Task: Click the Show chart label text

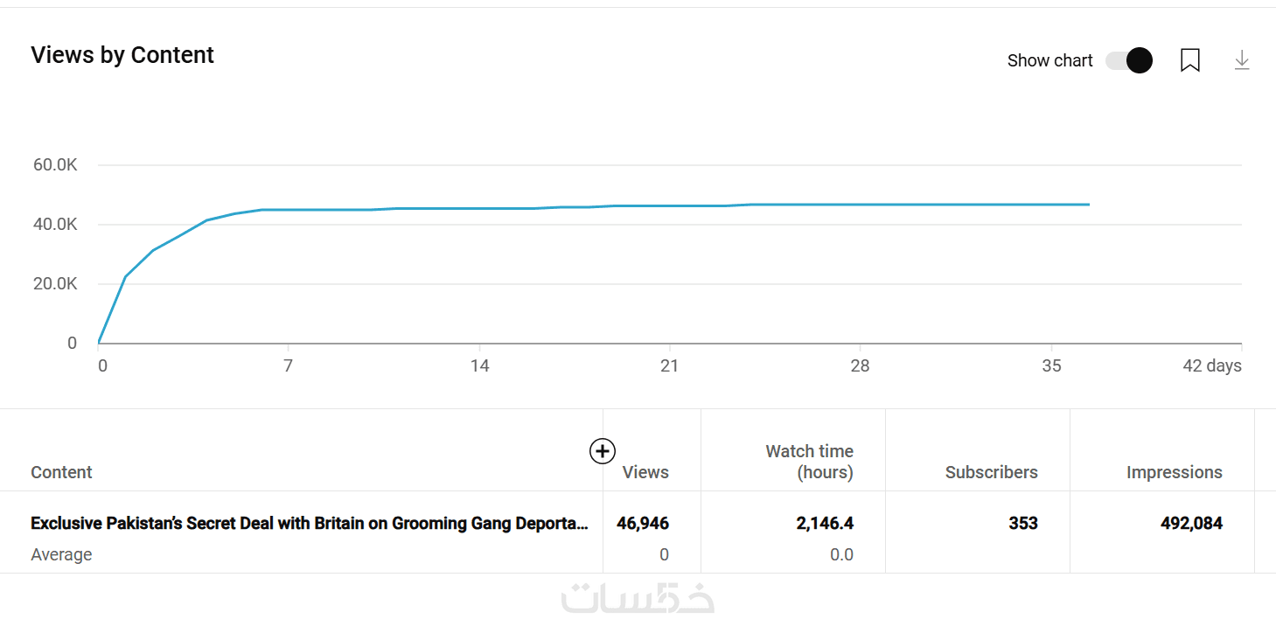Action: (1049, 60)
